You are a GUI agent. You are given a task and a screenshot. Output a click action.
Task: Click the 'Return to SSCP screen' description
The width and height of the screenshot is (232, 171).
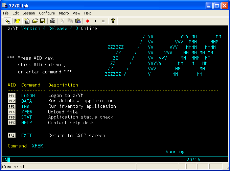pyautogui.click(x=77, y=135)
